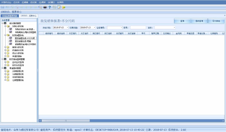Click the yellow exit arrow icon
The height and width of the screenshot is (132, 226).
64,7
